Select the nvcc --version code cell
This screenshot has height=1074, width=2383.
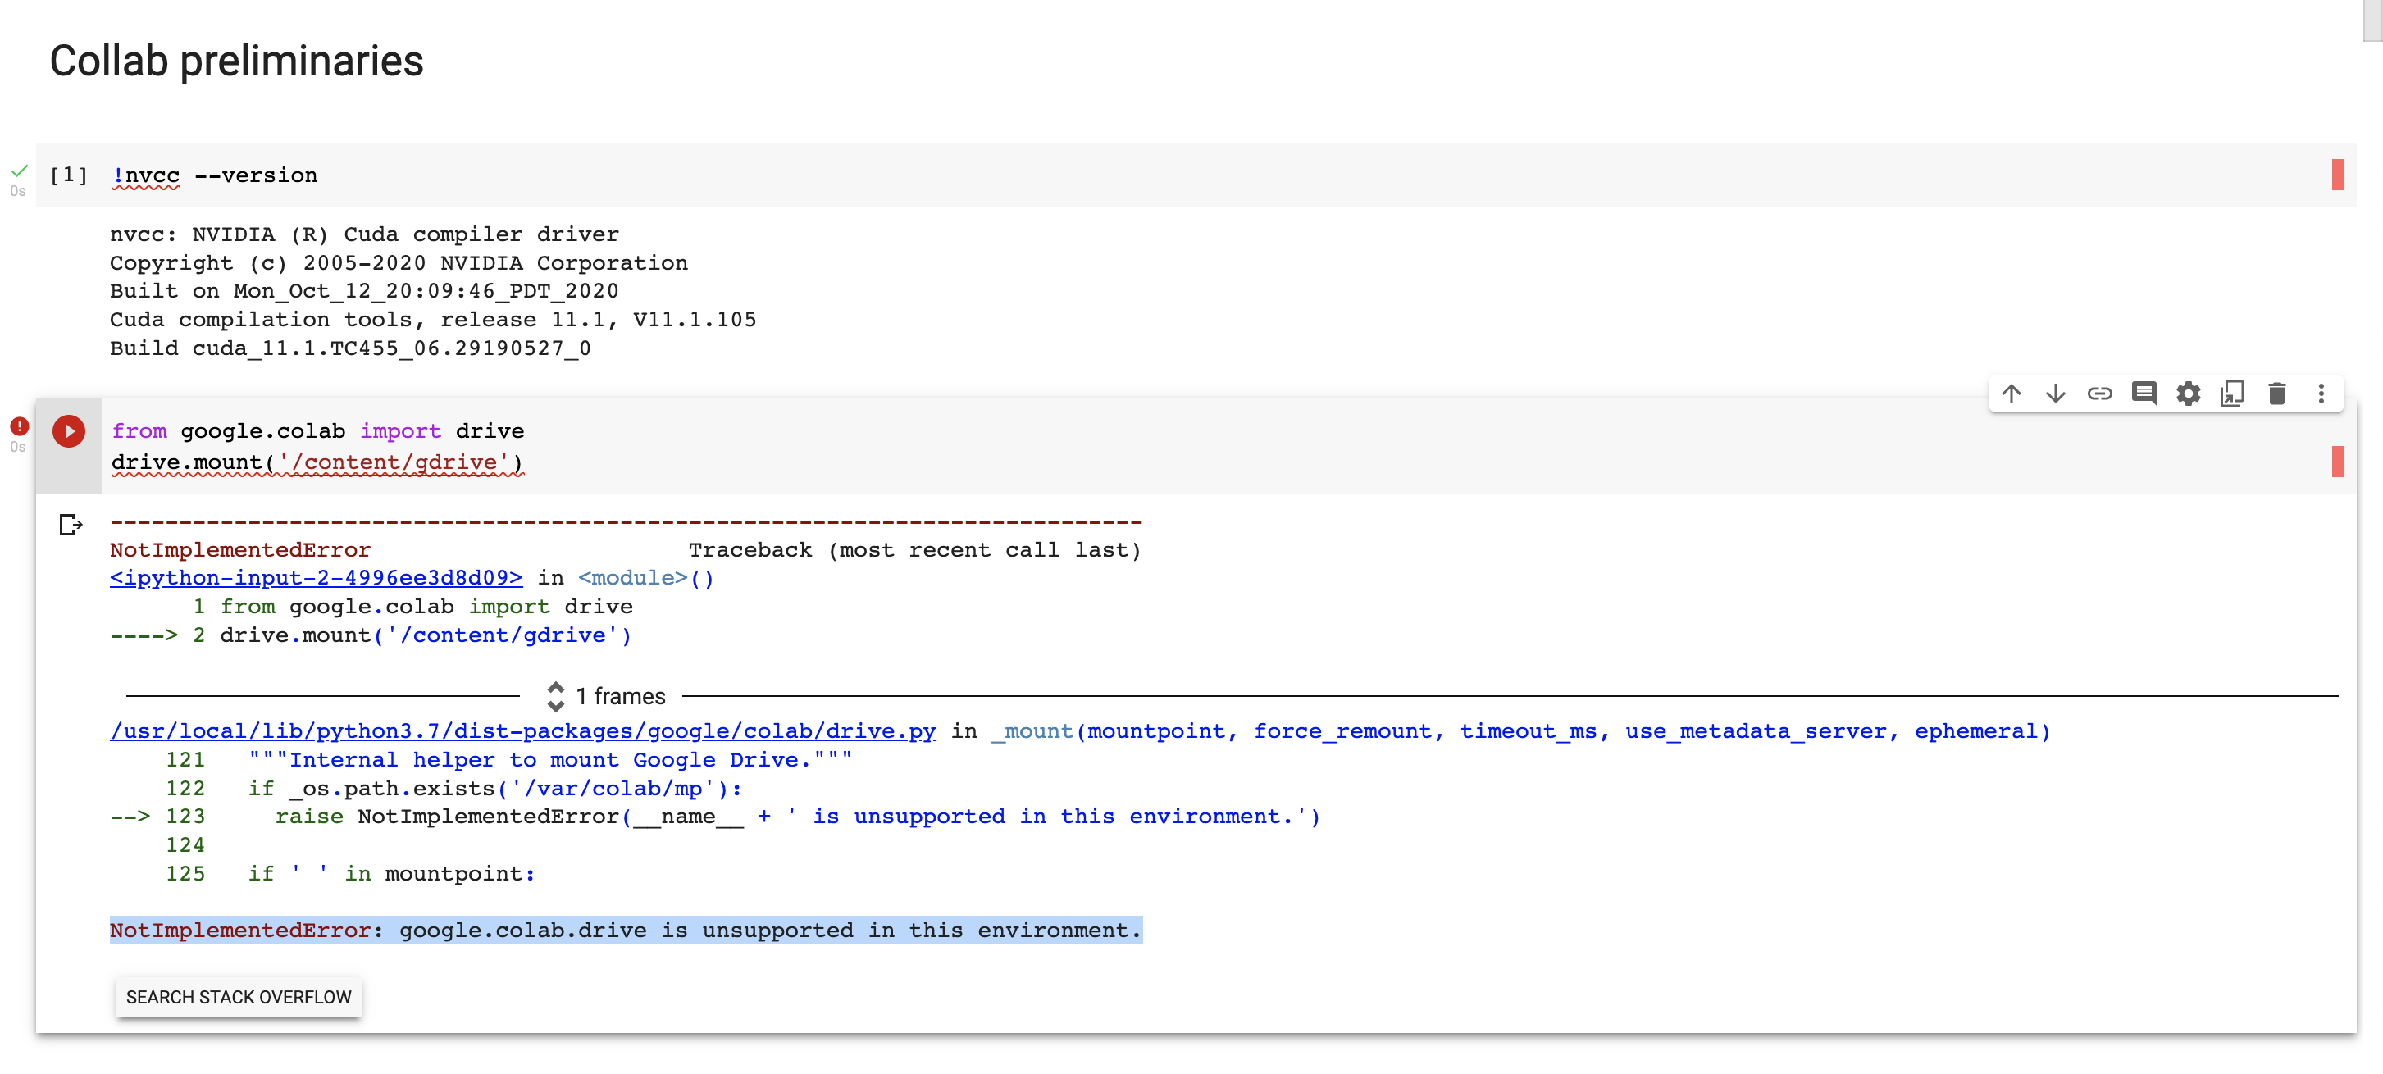pyautogui.click(x=215, y=175)
